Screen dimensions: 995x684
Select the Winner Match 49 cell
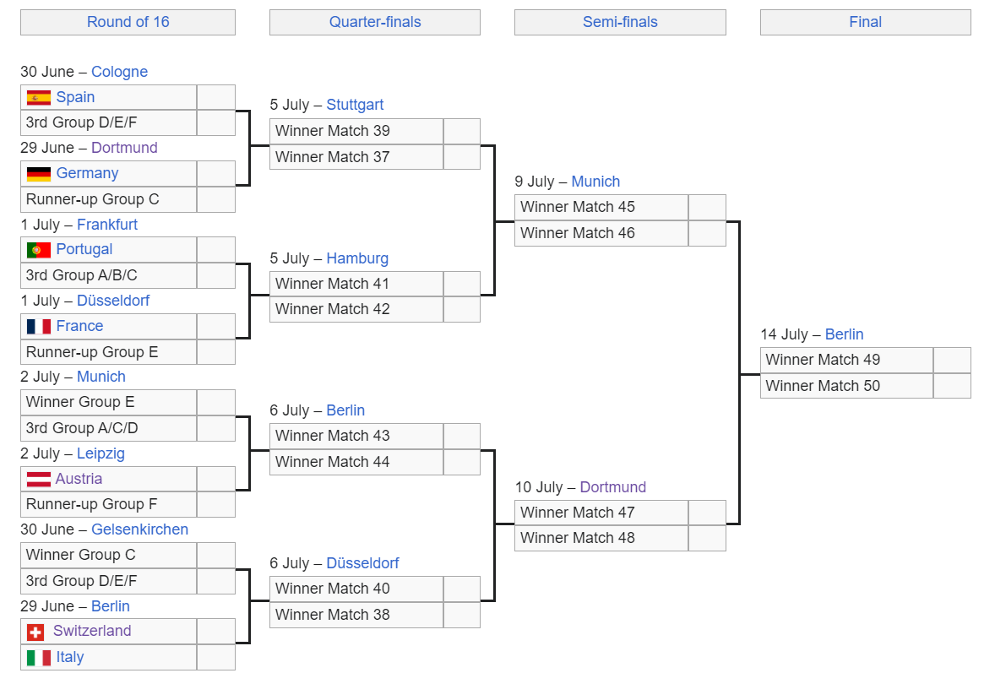click(x=846, y=361)
